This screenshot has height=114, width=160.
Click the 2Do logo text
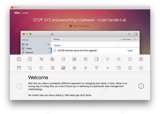pos(17,13)
